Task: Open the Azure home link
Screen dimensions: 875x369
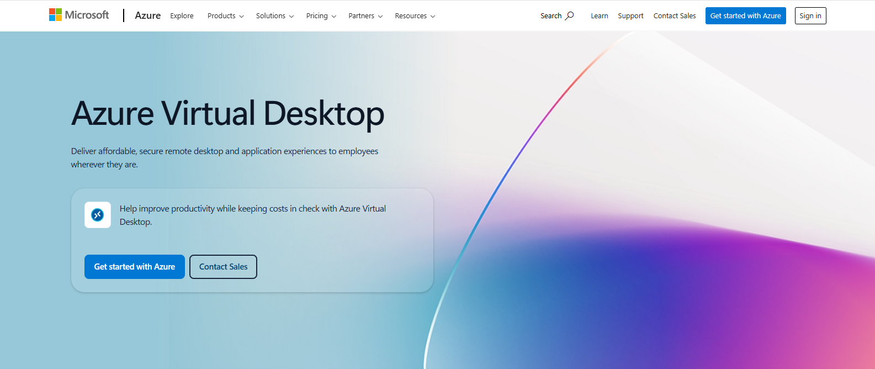Action: 148,15
